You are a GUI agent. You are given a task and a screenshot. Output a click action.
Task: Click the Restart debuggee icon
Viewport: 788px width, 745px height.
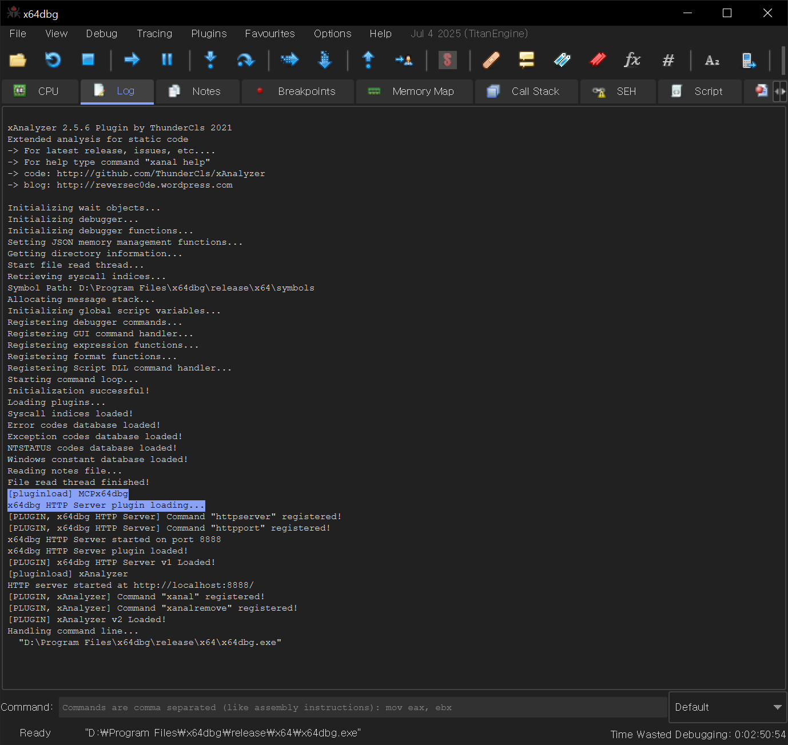point(53,60)
